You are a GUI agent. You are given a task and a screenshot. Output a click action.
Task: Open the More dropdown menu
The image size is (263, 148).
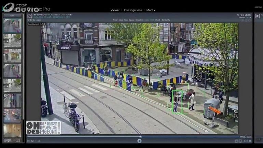point(151,10)
